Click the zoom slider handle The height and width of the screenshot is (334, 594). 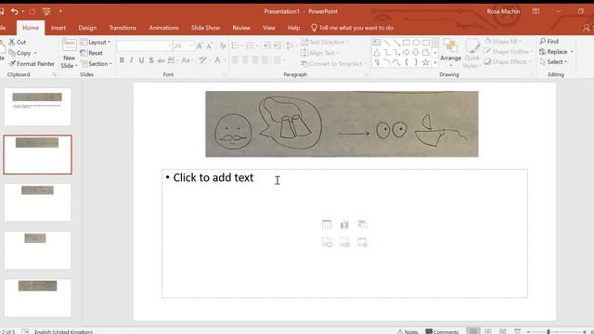pyautogui.click(x=549, y=332)
